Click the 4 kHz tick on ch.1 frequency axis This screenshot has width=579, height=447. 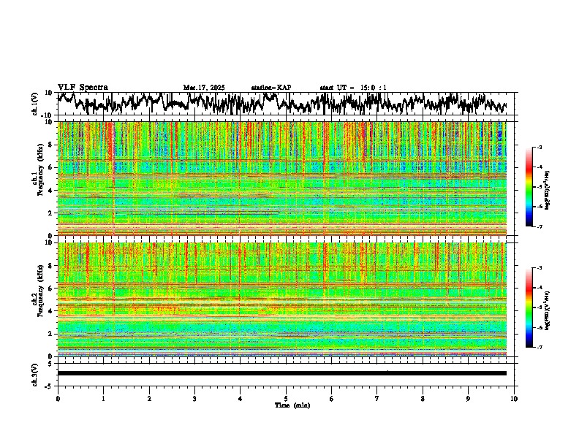coord(50,191)
